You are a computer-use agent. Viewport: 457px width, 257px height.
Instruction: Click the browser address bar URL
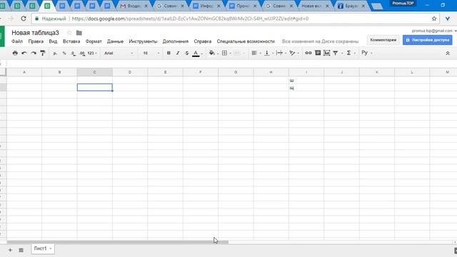coord(190,19)
